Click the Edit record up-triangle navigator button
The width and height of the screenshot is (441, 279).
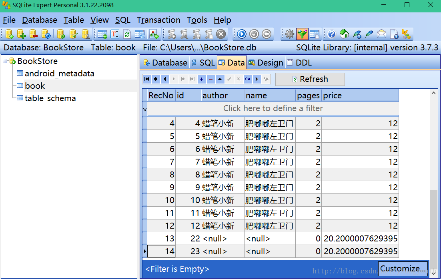point(220,79)
